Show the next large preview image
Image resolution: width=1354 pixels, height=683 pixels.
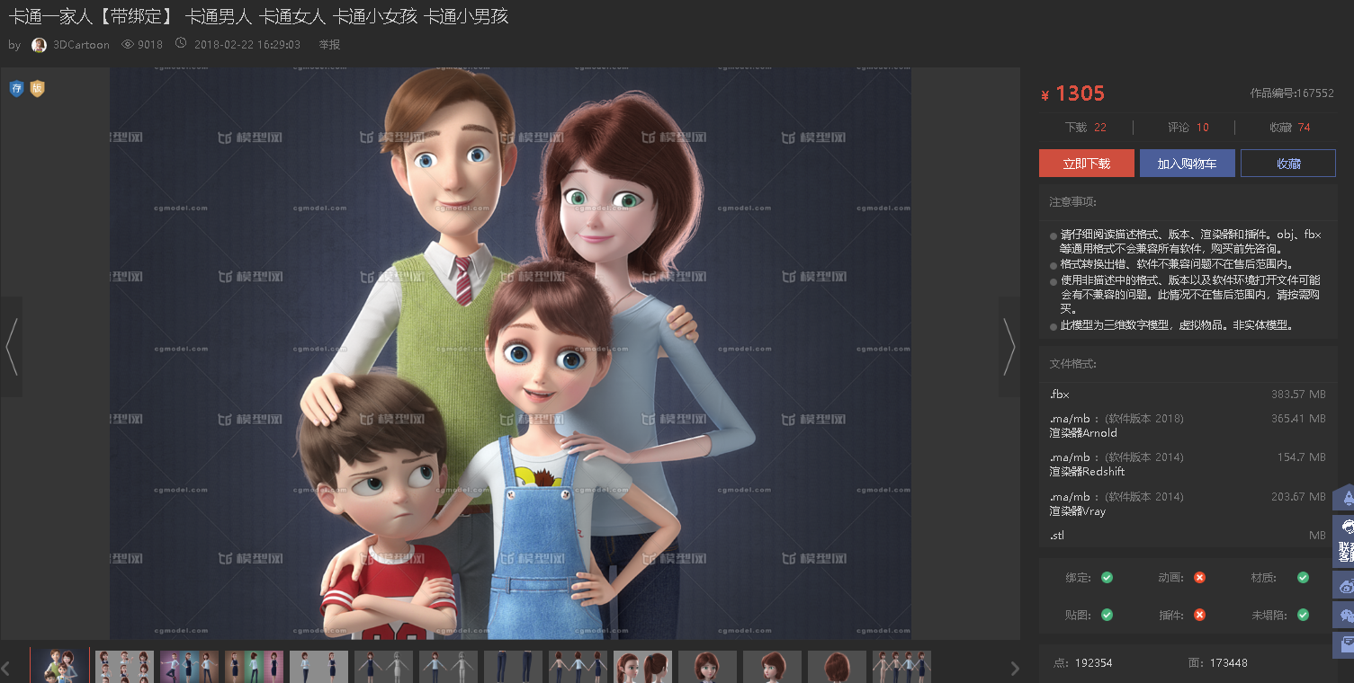1009,346
